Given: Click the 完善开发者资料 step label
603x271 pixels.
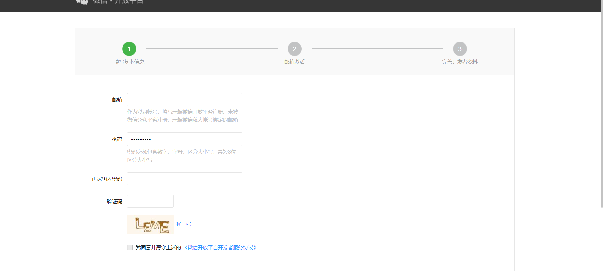Looking at the screenshot, I should tap(460, 62).
